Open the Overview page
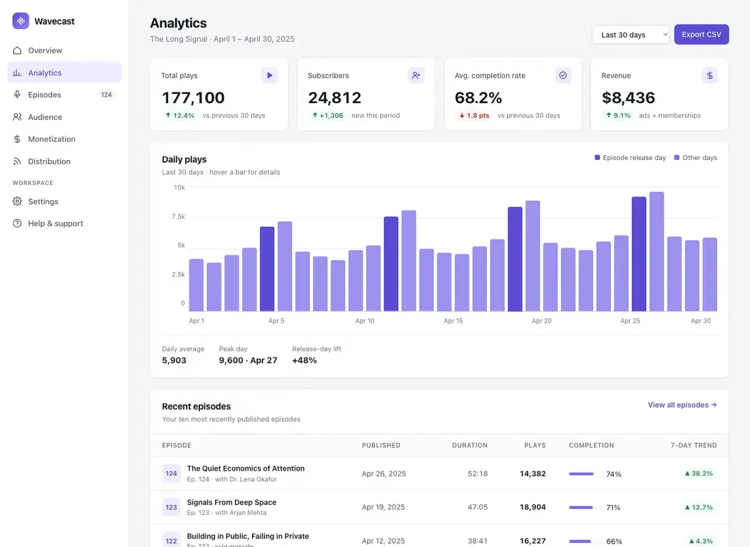 64,50
